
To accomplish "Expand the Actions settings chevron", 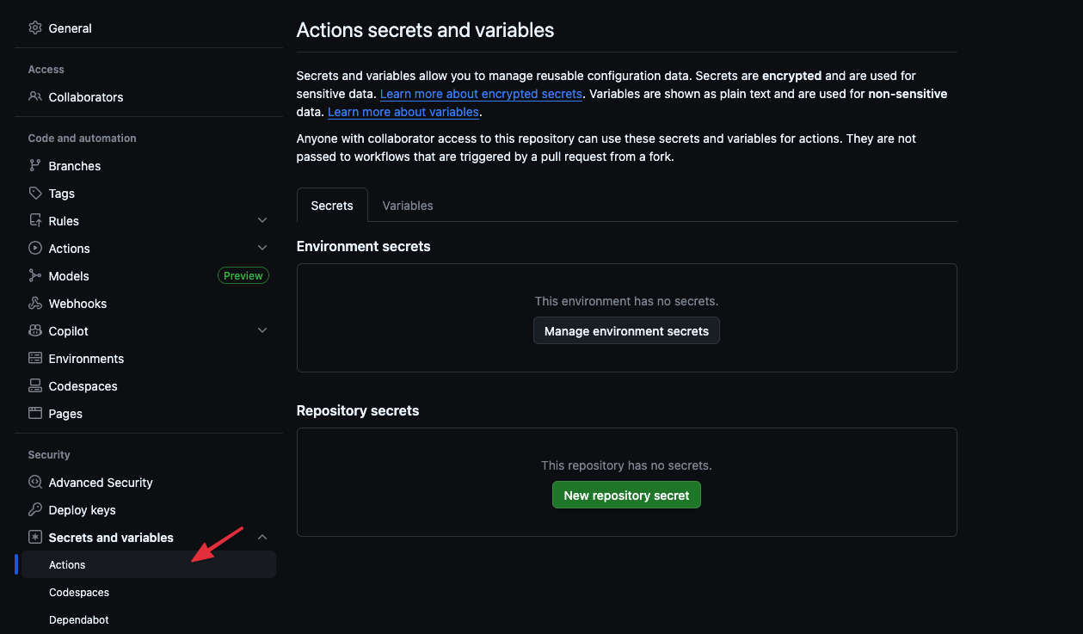I will [262, 249].
